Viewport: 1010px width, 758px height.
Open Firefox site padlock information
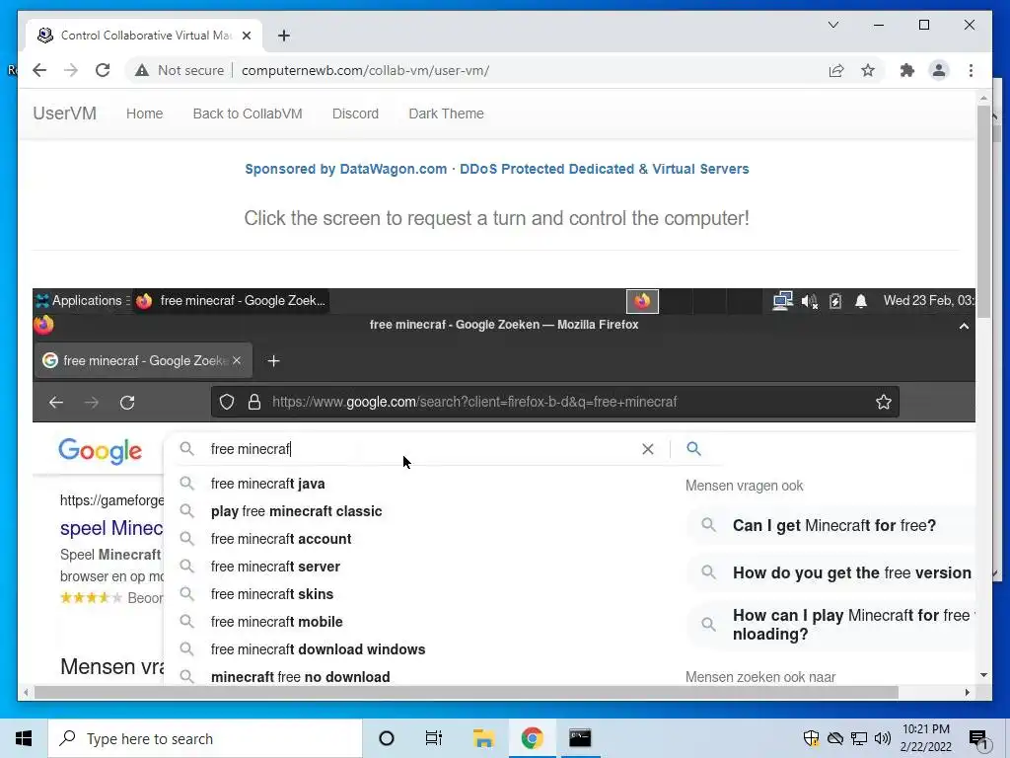click(254, 403)
